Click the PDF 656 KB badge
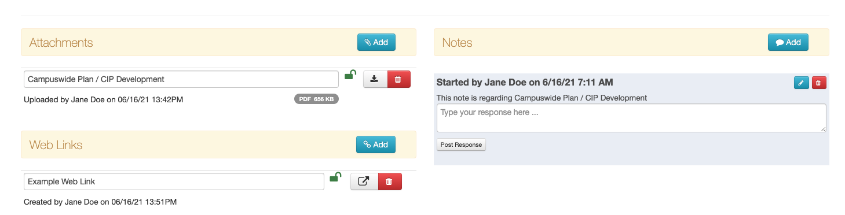This screenshot has width=845, height=215. (x=316, y=99)
